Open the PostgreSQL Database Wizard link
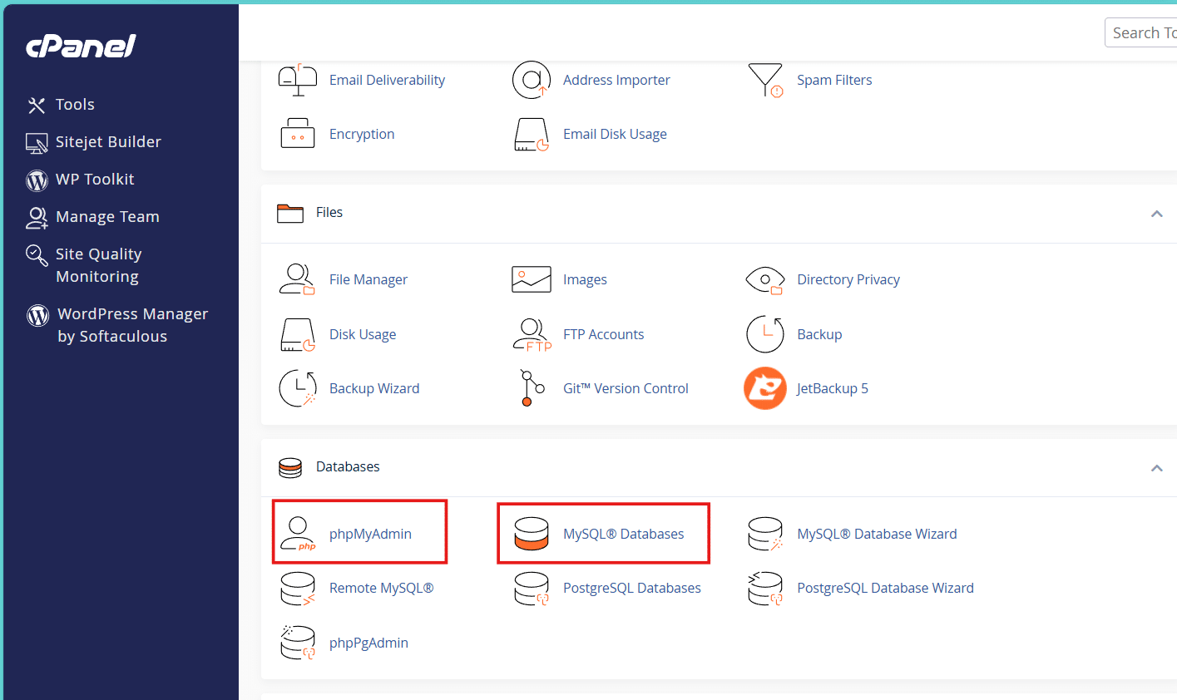The height and width of the screenshot is (700, 1177). point(885,588)
